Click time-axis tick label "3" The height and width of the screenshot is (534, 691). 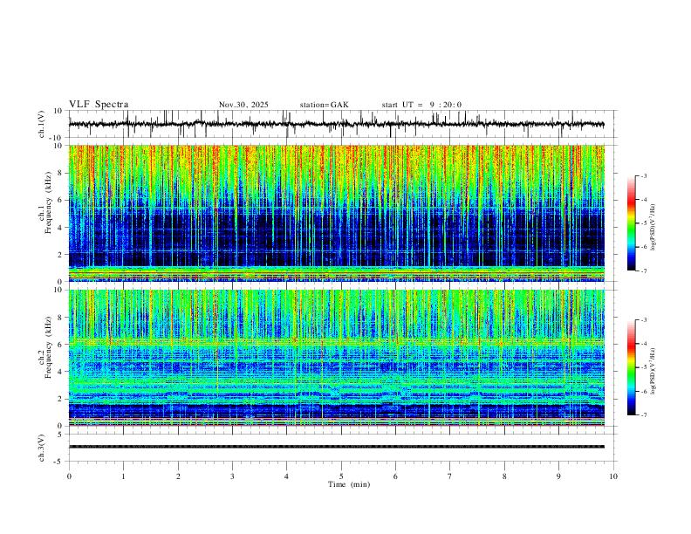pyautogui.click(x=232, y=476)
